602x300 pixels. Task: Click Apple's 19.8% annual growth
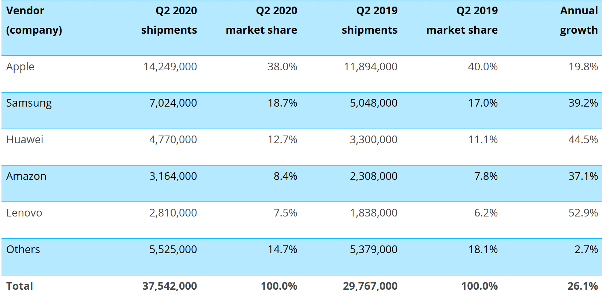583,67
